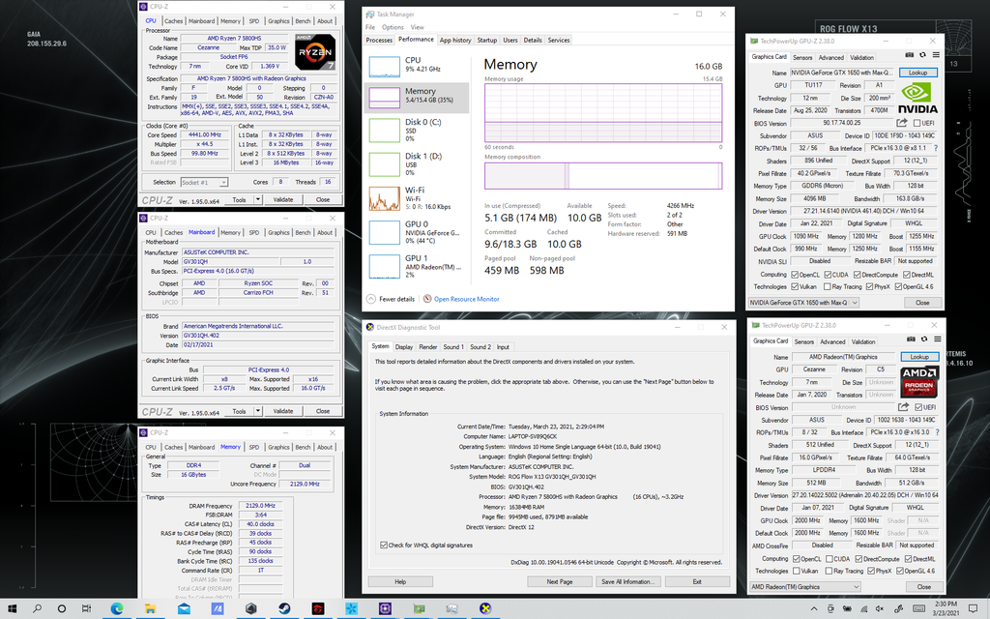This screenshot has width=990, height=619.
Task: Open the NVIDIA GeForce GTX 1650 GPU selector dropdown
Action: 803,303
